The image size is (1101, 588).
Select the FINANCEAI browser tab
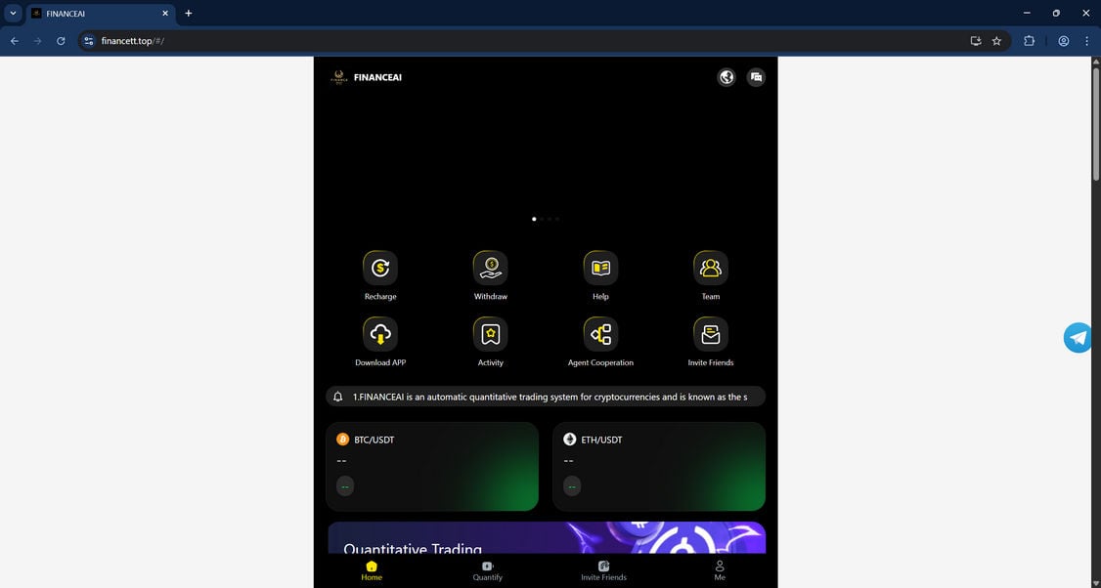coord(99,14)
